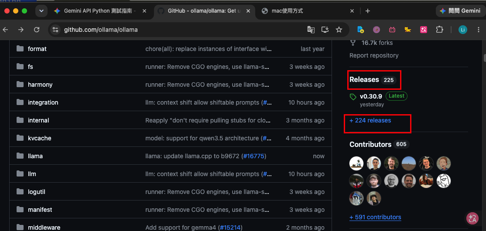
Task: Open a new browser tab
Action: point(368,11)
